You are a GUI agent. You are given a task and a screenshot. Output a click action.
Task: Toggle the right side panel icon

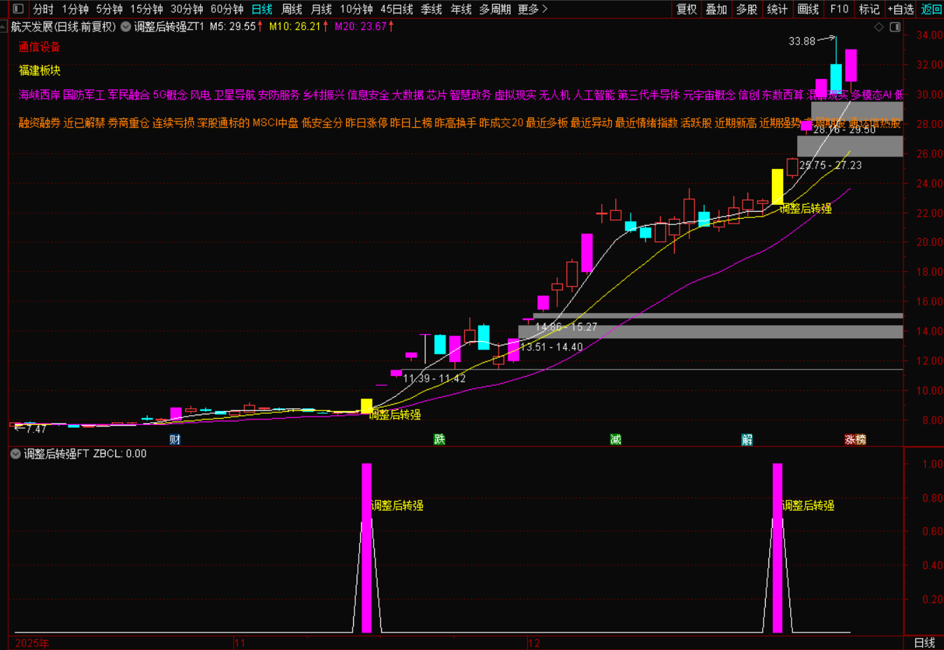[x=894, y=27]
